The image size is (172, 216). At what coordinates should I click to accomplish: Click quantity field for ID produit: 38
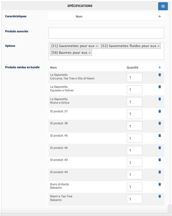134,126
